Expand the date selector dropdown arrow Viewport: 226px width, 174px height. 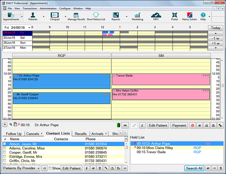[x=29, y=28]
